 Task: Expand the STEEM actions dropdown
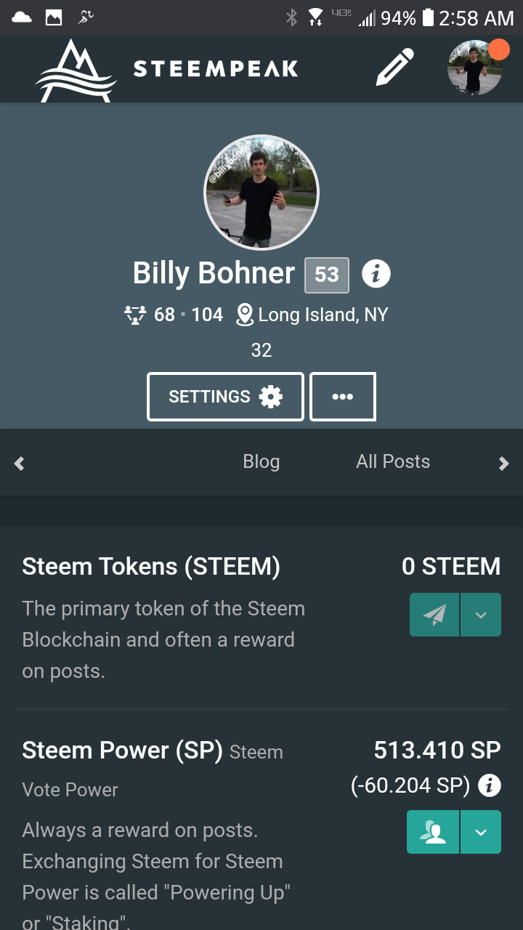coord(480,615)
